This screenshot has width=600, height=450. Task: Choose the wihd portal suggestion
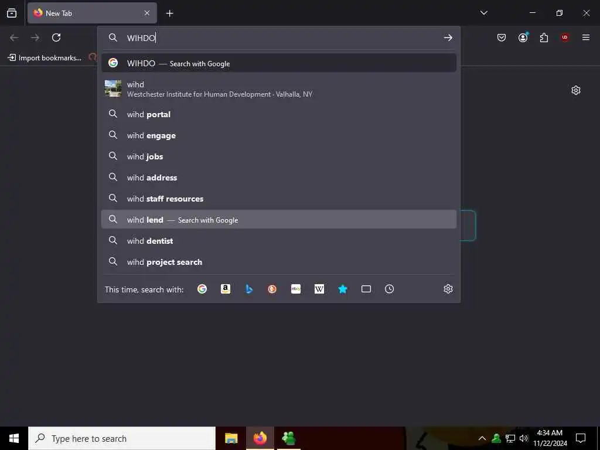click(278, 114)
